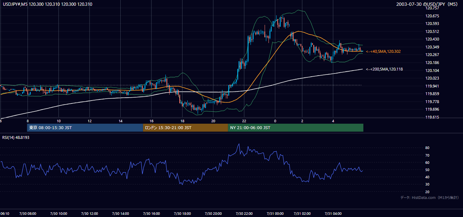The width and height of the screenshot is (463, 217).
Task: Click RSI scale level 30
Action: tap(427, 184)
